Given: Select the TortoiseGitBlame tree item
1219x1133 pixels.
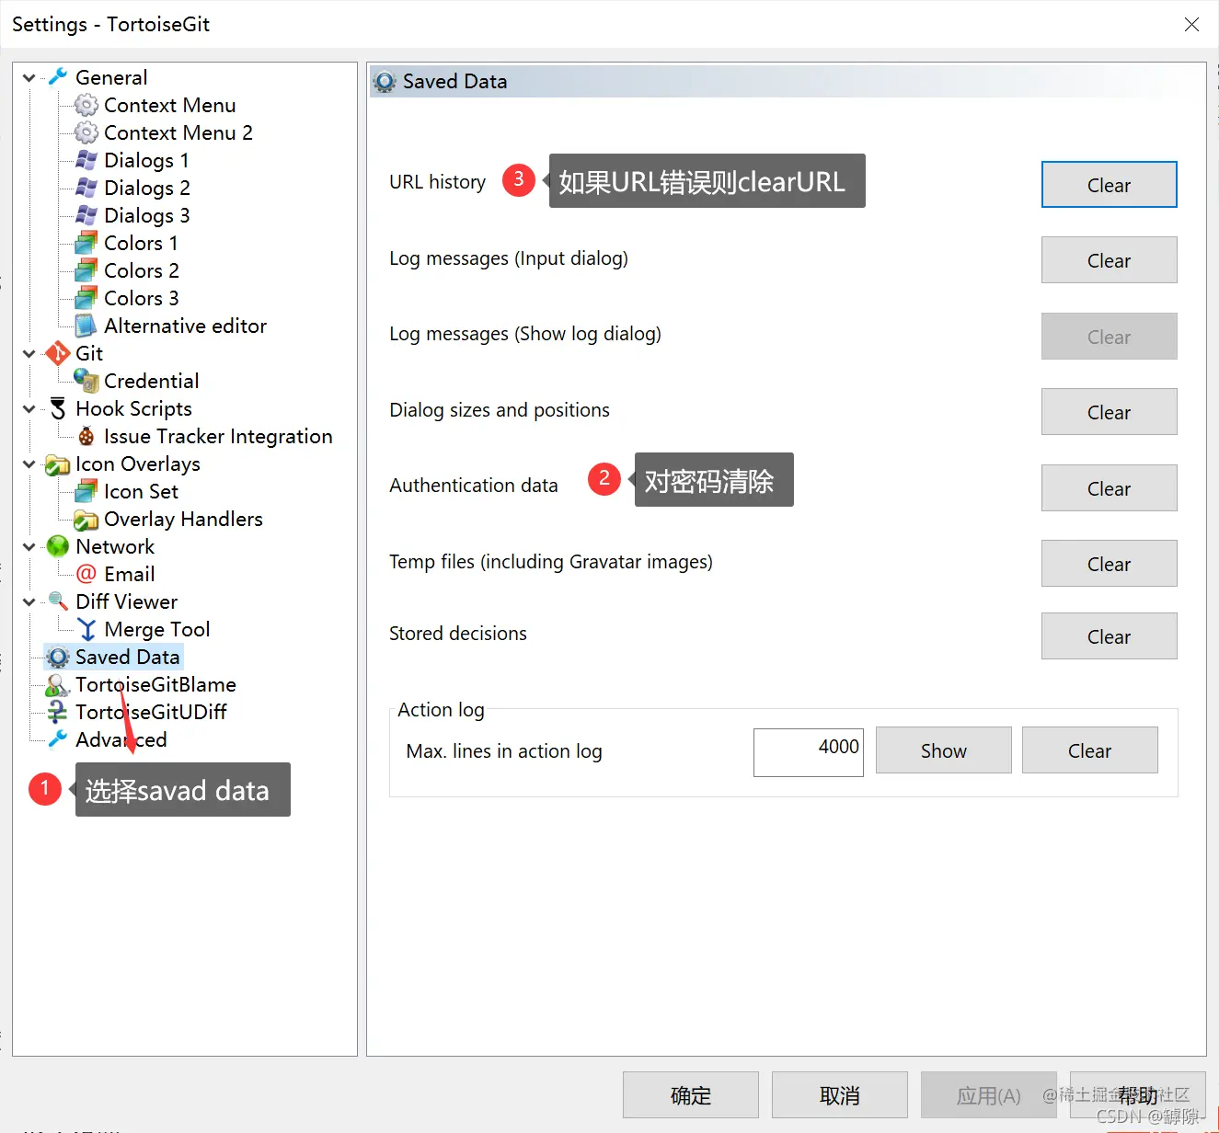Looking at the screenshot, I should pyautogui.click(x=155, y=684).
